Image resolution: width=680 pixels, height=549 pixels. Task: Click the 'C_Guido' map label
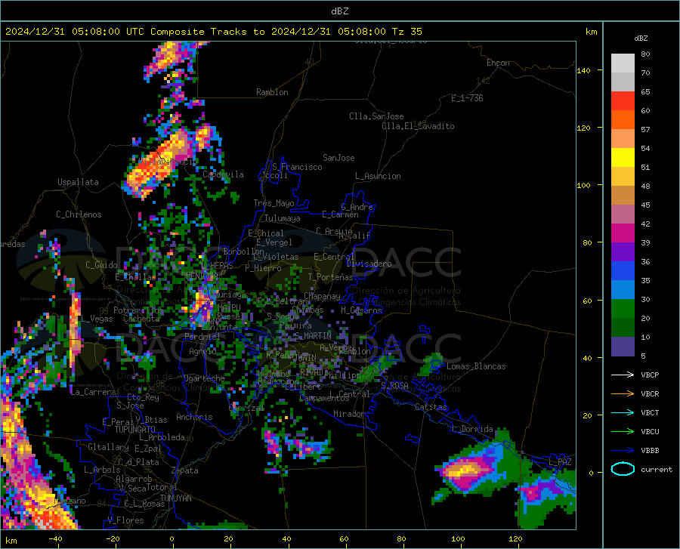point(101,265)
